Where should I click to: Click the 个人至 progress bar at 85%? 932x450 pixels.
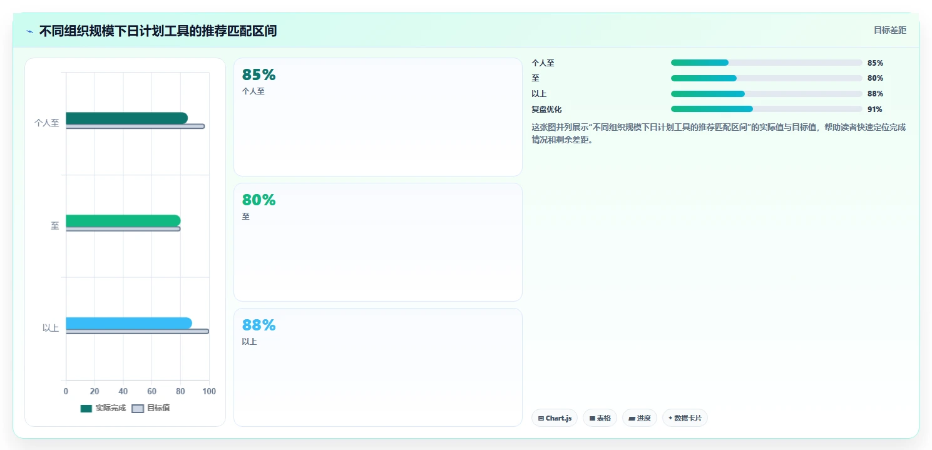point(767,63)
